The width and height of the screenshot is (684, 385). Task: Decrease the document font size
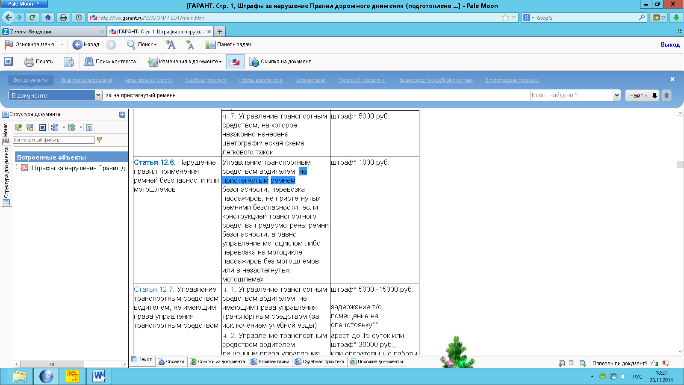[190, 44]
